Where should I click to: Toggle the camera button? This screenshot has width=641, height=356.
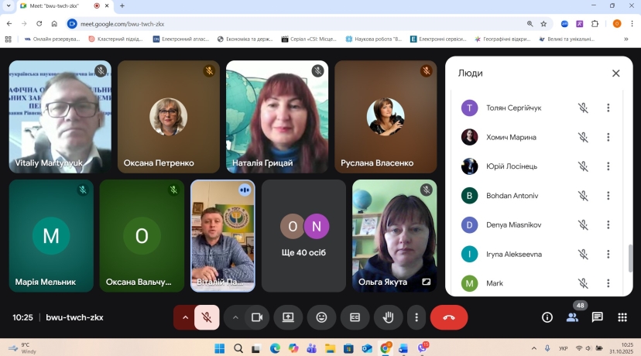[257, 317]
